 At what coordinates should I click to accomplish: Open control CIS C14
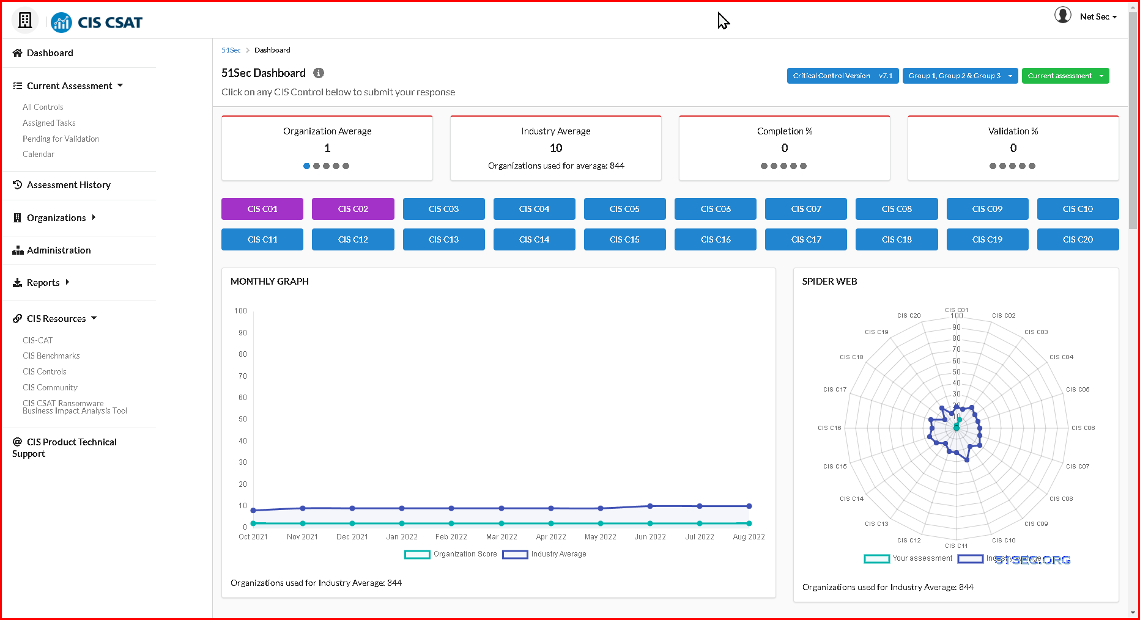pos(534,239)
